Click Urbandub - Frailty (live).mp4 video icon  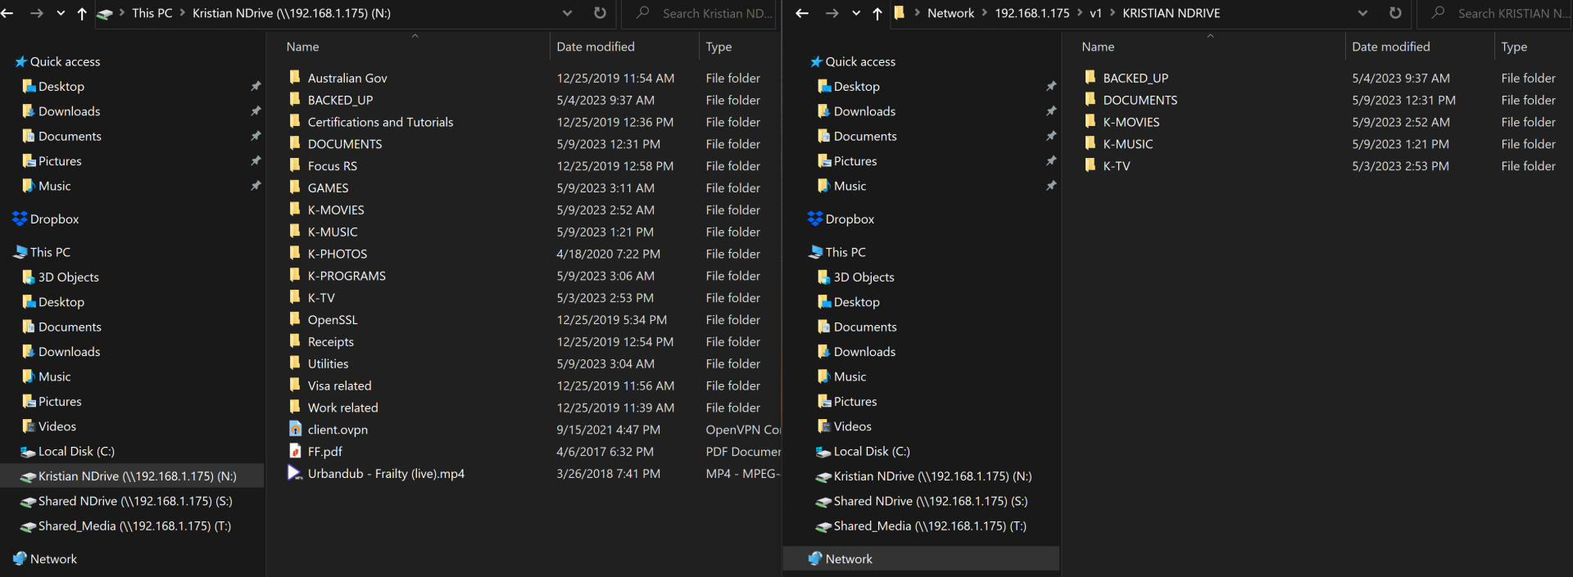pos(295,473)
